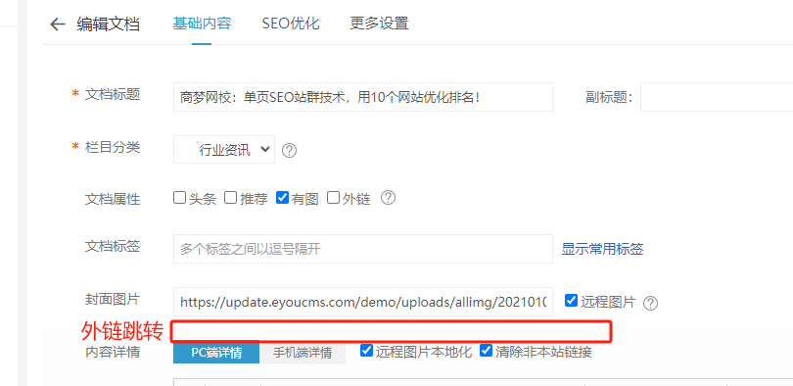Viewport: 793px width, 386px height.
Task: Enable the 外链 attribute checkbox
Action: click(x=333, y=197)
